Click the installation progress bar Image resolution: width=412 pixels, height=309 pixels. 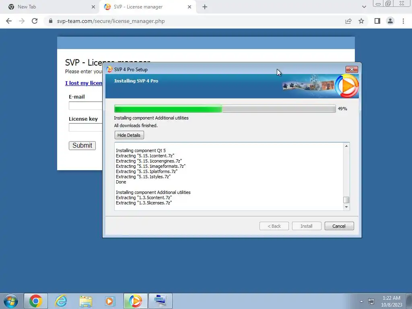225,109
